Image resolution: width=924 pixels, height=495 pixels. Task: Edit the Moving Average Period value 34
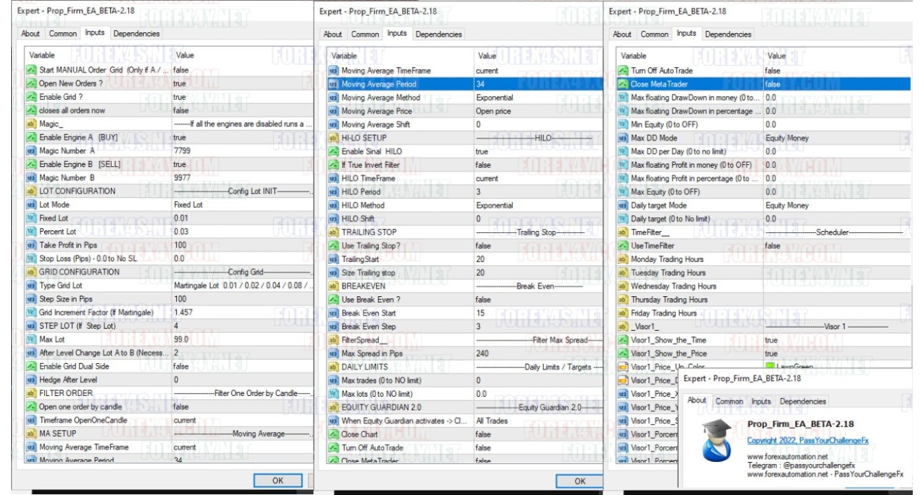coord(480,84)
